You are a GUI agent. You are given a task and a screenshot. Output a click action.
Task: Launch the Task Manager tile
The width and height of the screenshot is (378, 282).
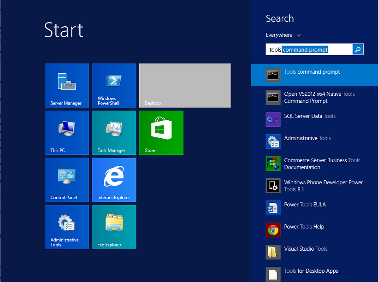pos(114,133)
